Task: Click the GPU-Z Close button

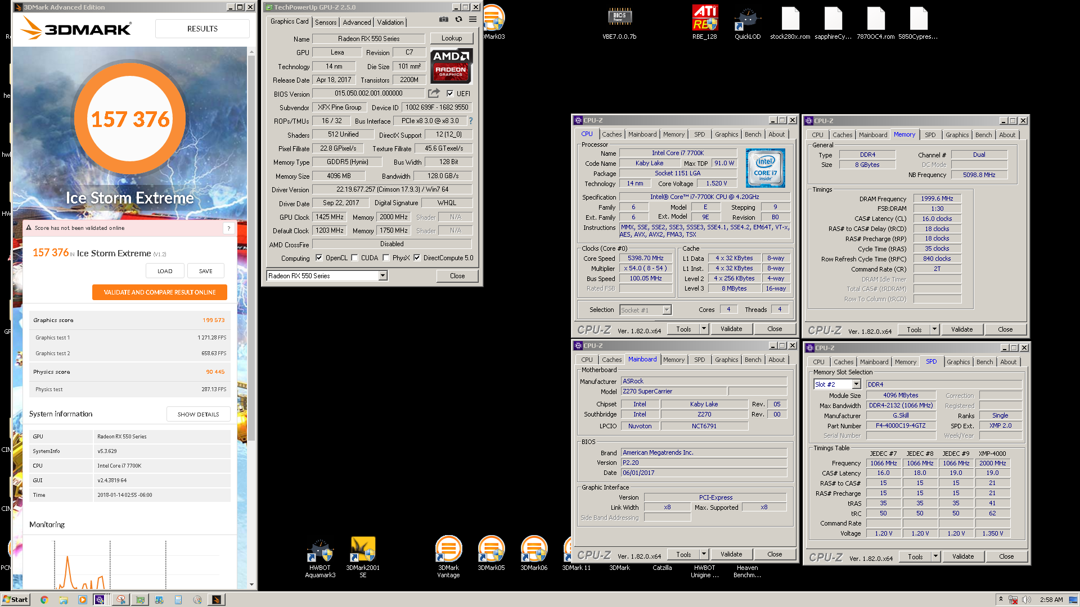Action: 457,276
